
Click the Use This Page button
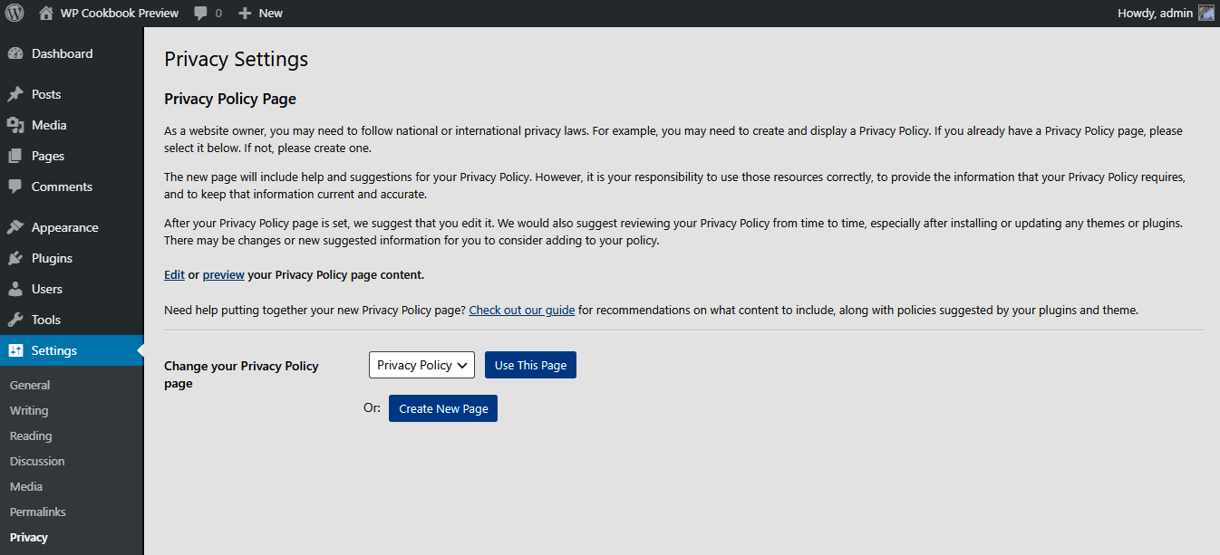coord(530,365)
